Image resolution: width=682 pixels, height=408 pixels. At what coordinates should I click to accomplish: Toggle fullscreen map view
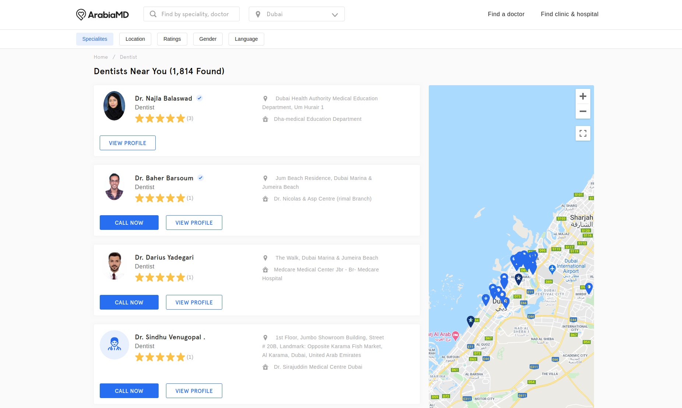coord(583,133)
